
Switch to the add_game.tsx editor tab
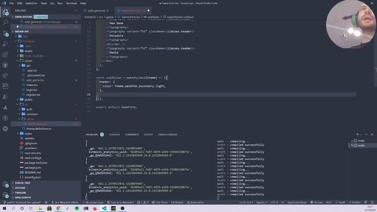pyautogui.click(x=97, y=11)
